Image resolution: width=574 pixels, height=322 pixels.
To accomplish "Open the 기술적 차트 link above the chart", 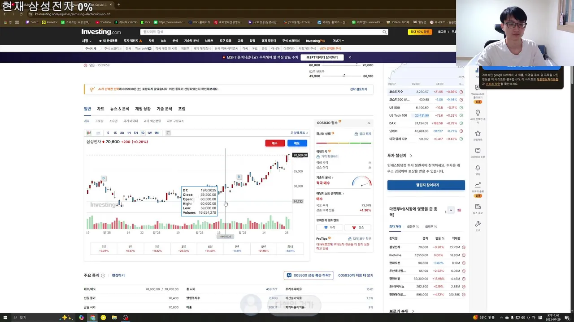I will 300,133.
